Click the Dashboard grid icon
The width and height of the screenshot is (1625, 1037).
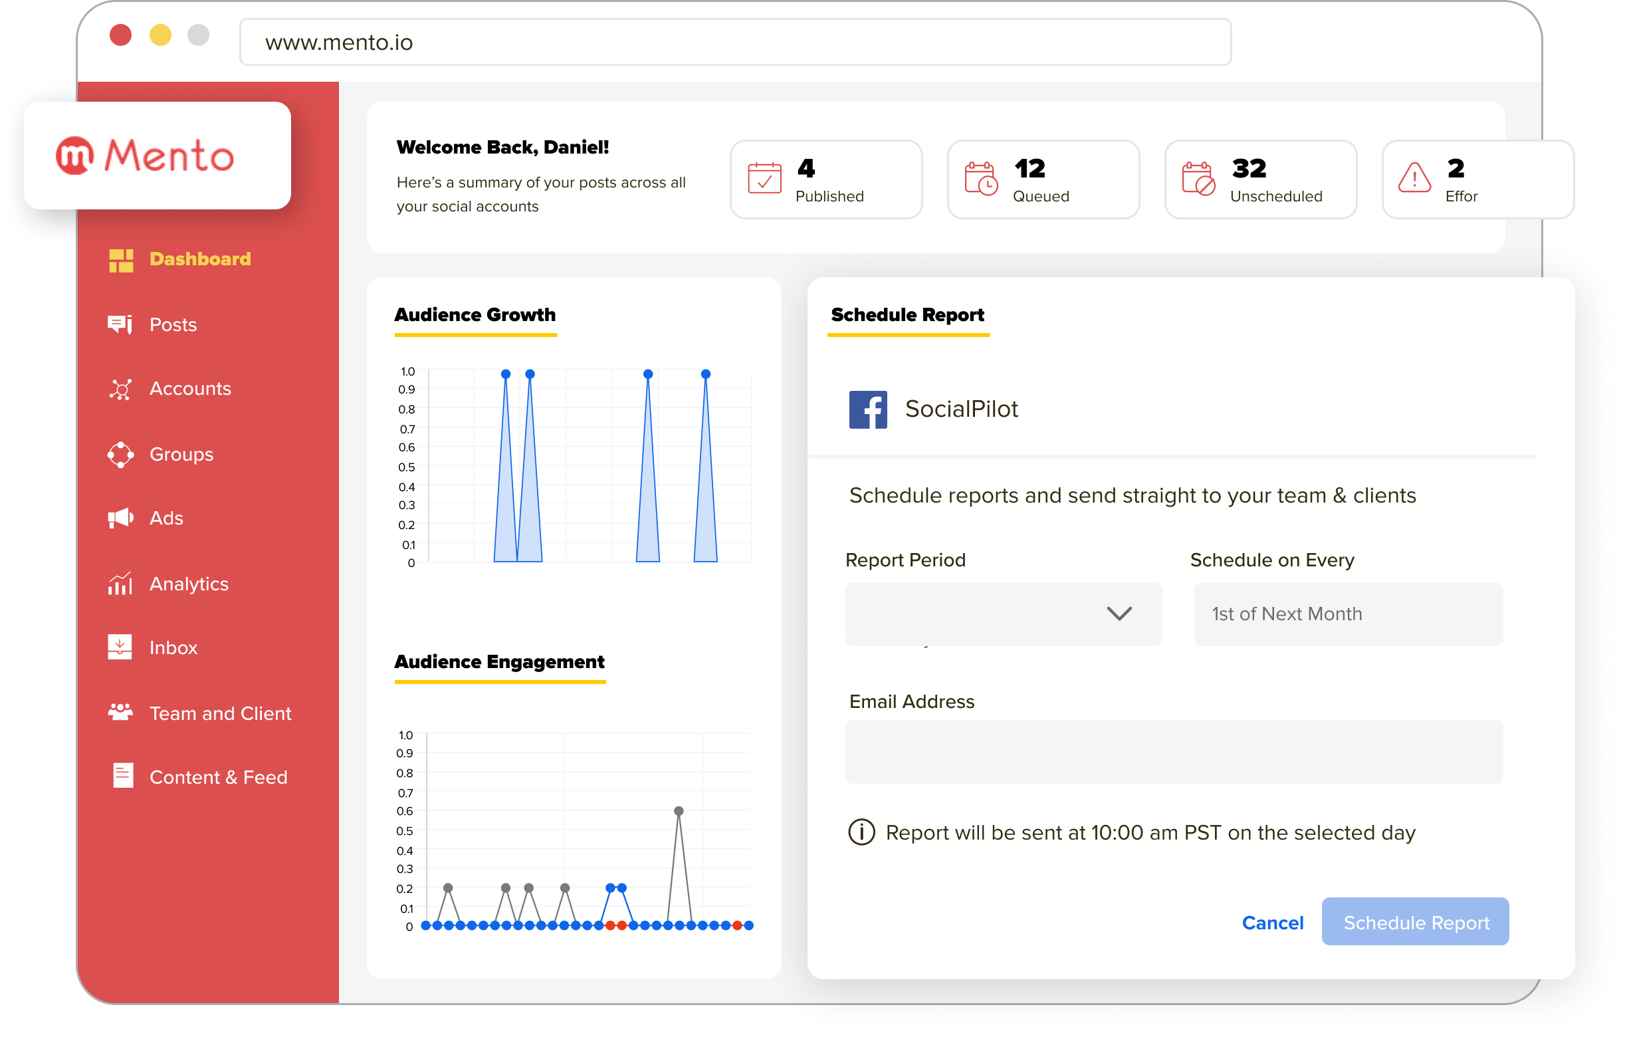[122, 260]
